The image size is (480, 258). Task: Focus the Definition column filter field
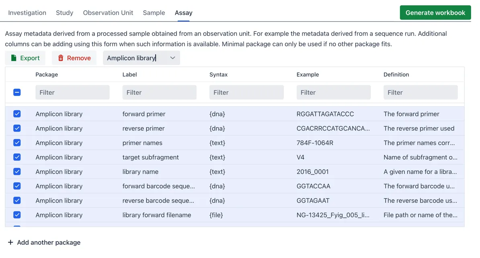click(421, 92)
